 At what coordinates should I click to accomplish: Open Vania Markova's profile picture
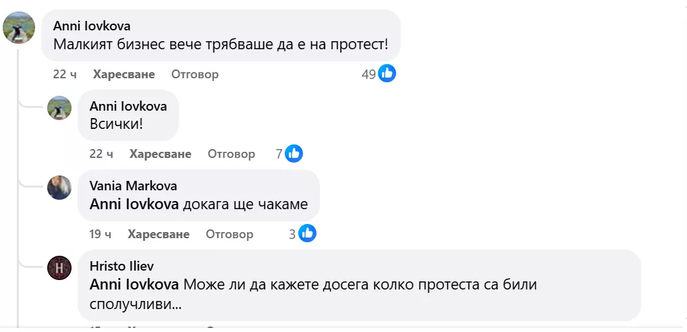[59, 188]
